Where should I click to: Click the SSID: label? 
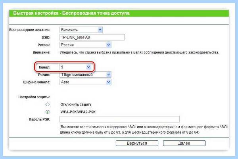(x=46, y=38)
